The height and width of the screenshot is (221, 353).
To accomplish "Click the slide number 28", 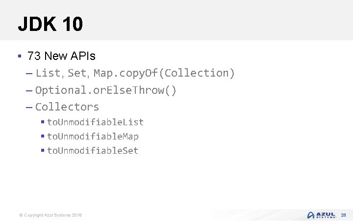I will pyautogui.click(x=343, y=215).
